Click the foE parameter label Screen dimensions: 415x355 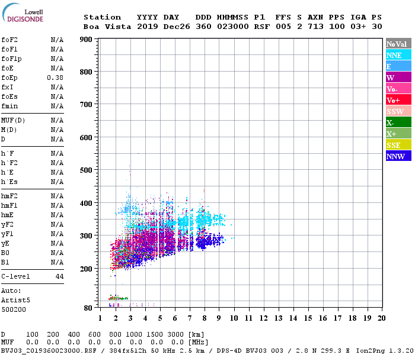click(7, 69)
